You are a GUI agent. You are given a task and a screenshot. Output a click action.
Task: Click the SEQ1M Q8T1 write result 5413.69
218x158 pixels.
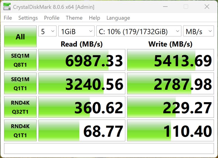[171, 60]
